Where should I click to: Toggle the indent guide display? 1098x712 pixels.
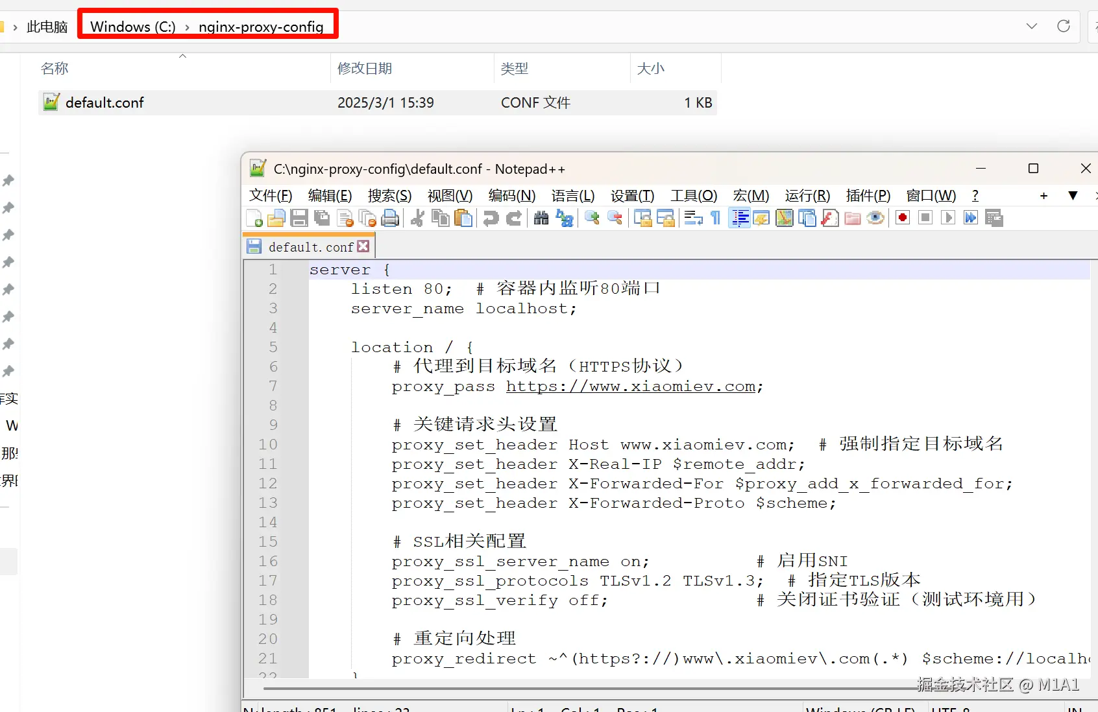pos(739,219)
